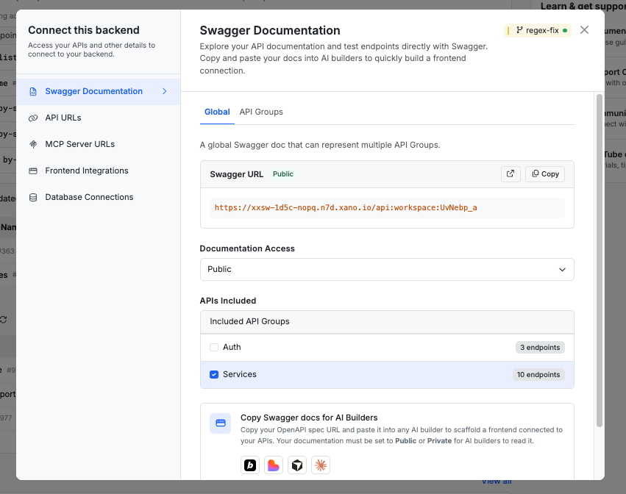
Task: Click the Swagger Documentation file icon
Action: [x=33, y=92]
